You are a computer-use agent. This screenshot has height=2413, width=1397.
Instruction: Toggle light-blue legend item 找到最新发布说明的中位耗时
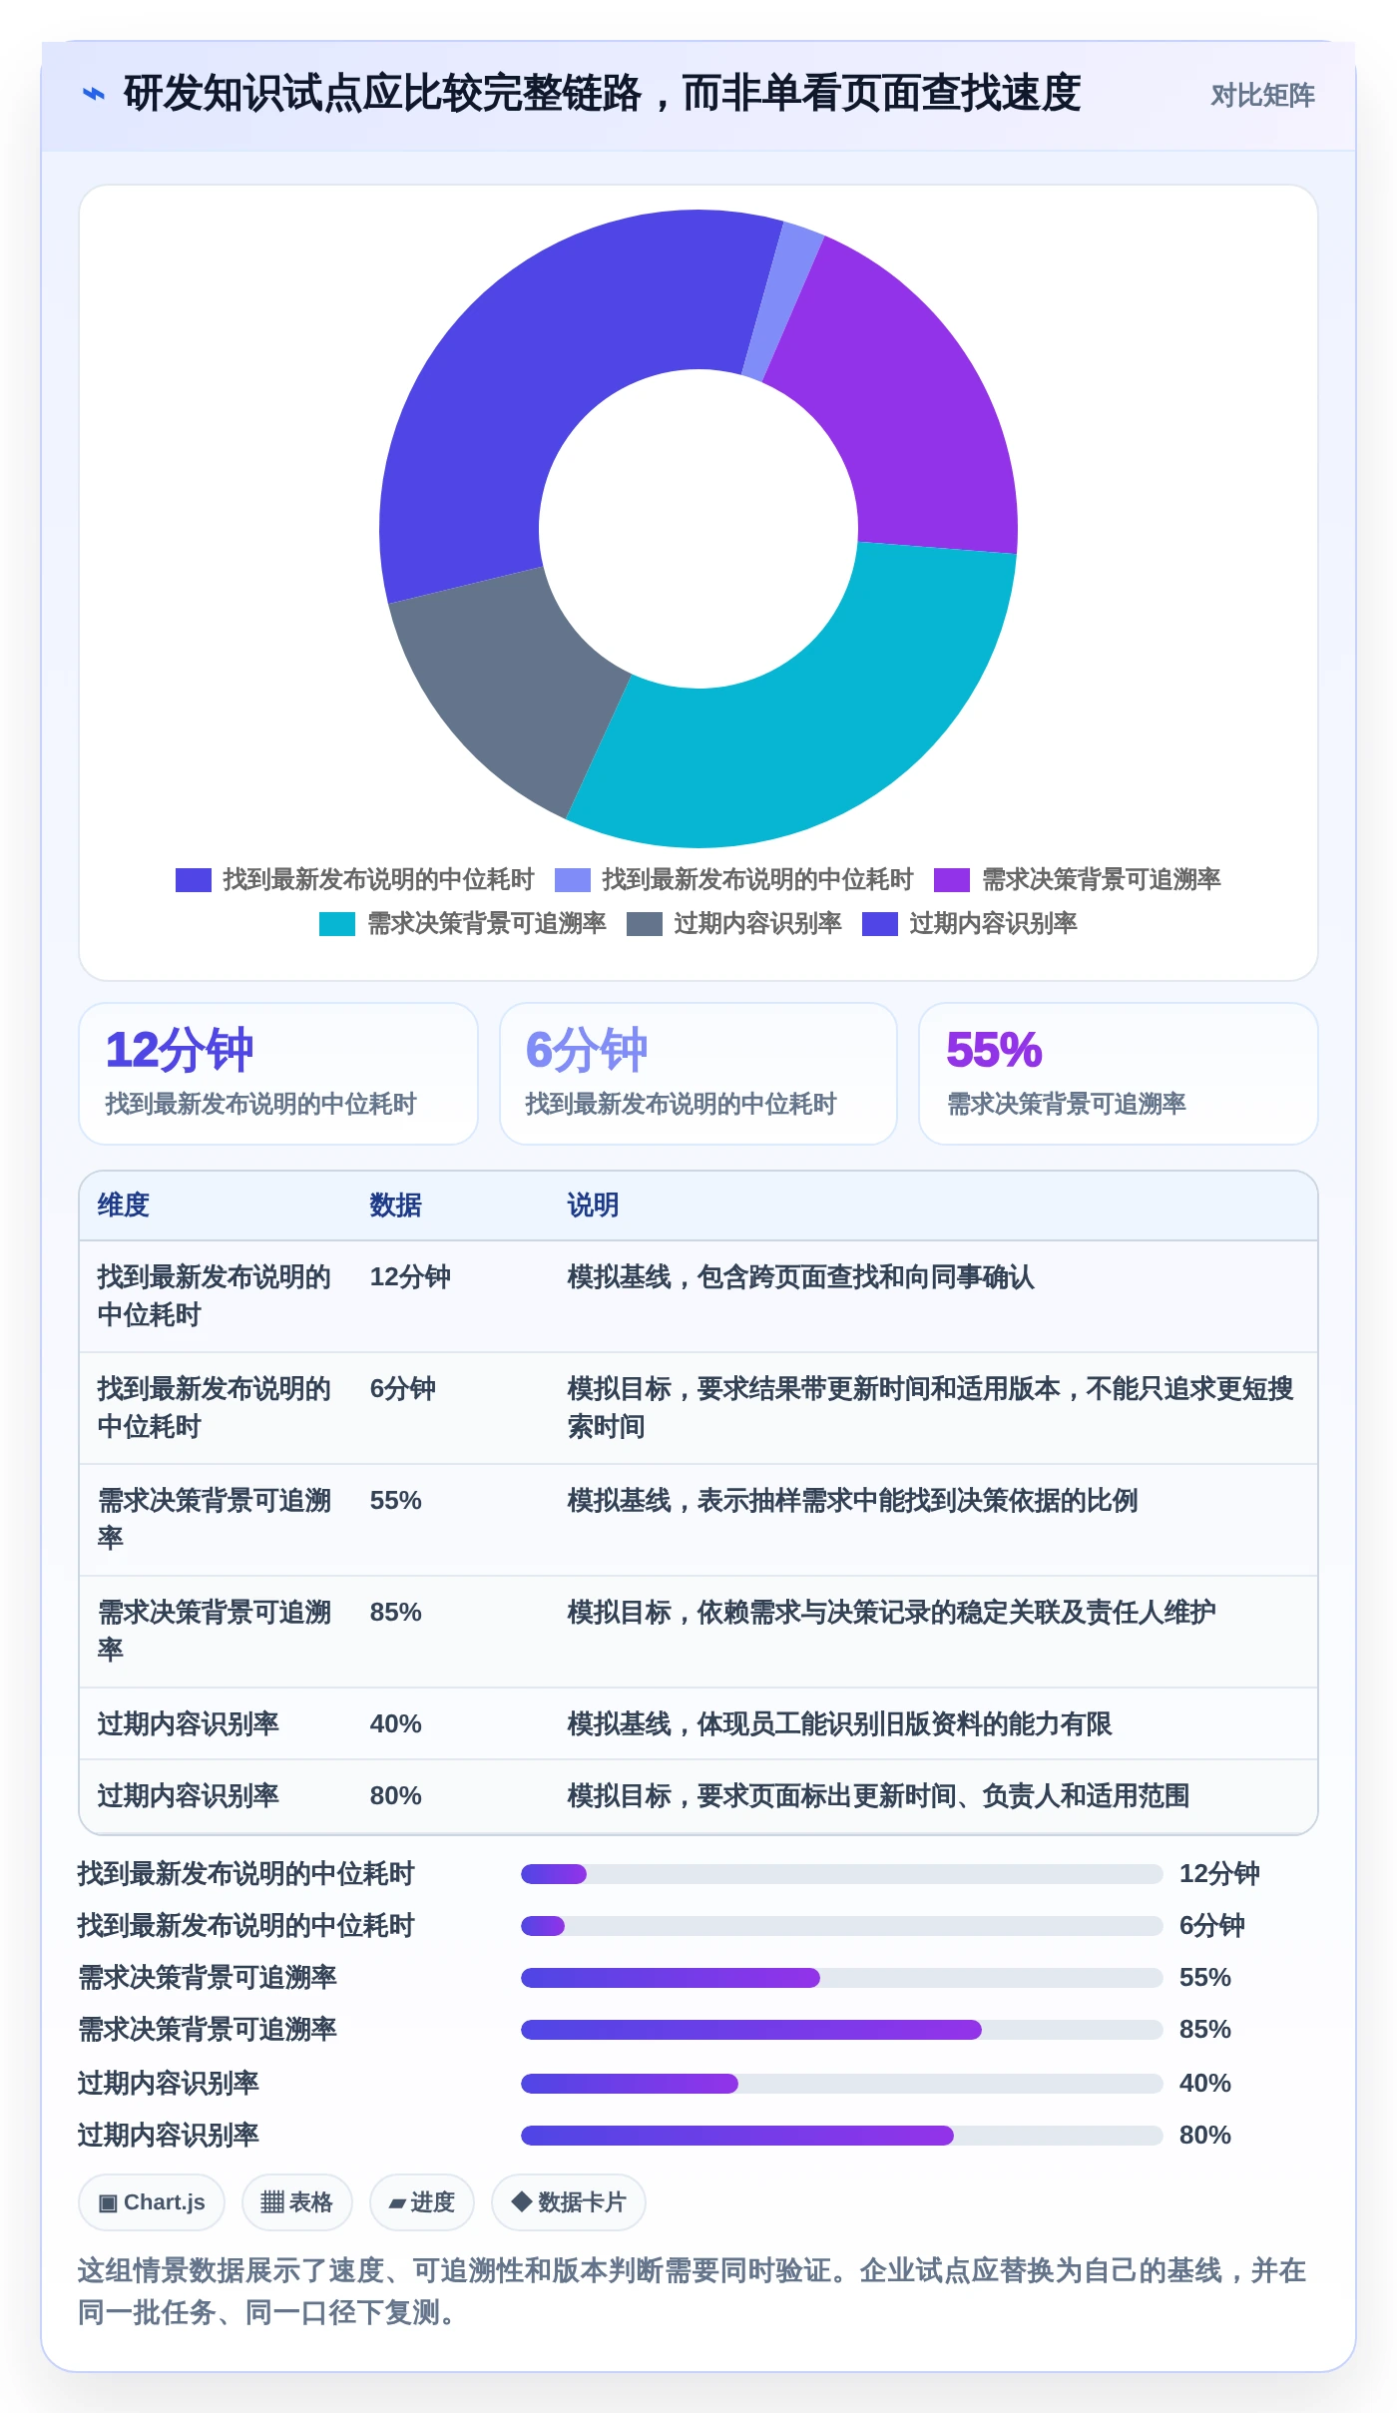733,879
